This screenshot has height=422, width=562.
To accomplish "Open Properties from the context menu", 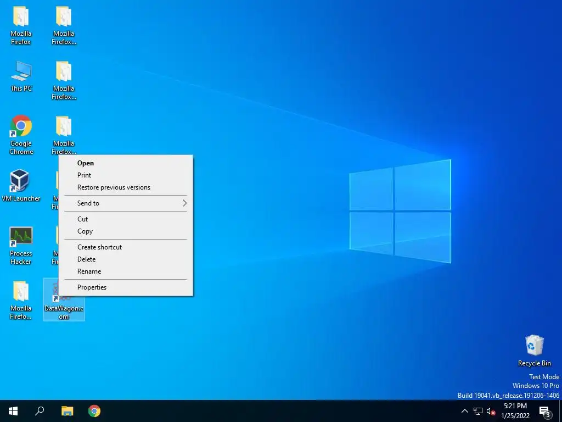I will [x=126, y=287].
